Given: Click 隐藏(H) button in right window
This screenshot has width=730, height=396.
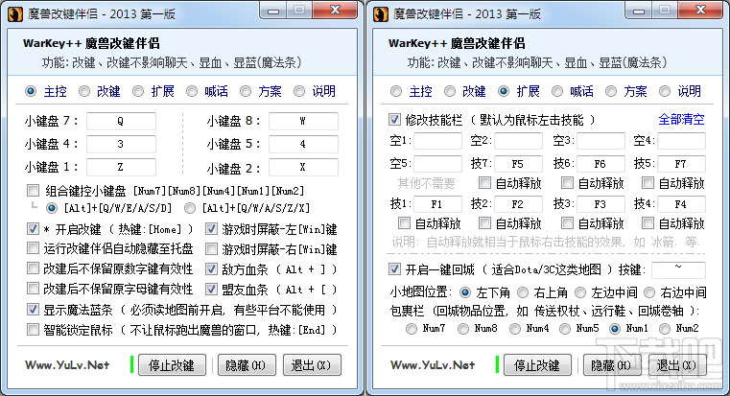Looking at the screenshot, I should (x=610, y=365).
